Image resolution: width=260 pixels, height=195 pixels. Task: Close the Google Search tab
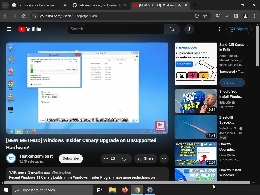click(65, 5)
